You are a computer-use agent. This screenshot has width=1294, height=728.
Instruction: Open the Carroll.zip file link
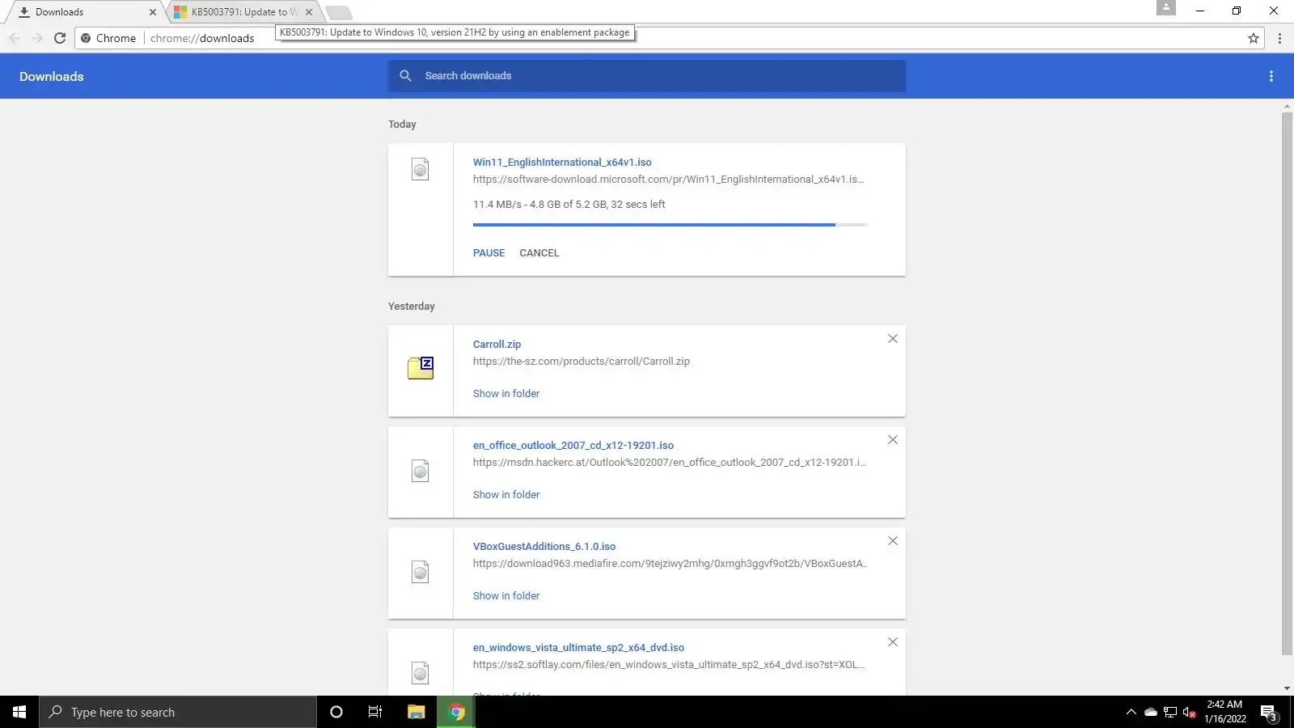(497, 345)
